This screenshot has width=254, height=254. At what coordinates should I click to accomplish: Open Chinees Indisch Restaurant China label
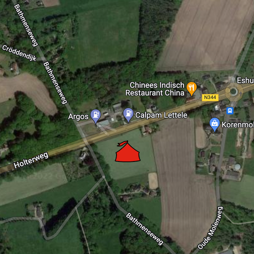pos(155,89)
